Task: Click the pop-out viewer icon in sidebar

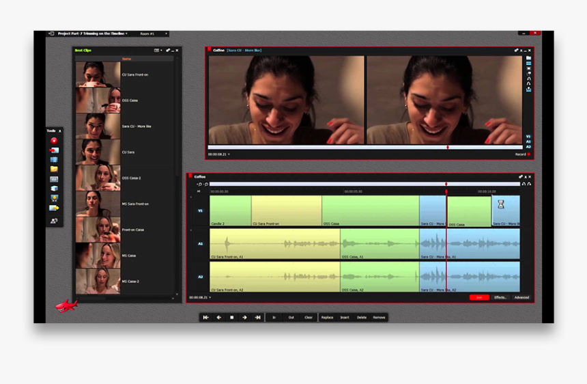Action: (x=528, y=73)
